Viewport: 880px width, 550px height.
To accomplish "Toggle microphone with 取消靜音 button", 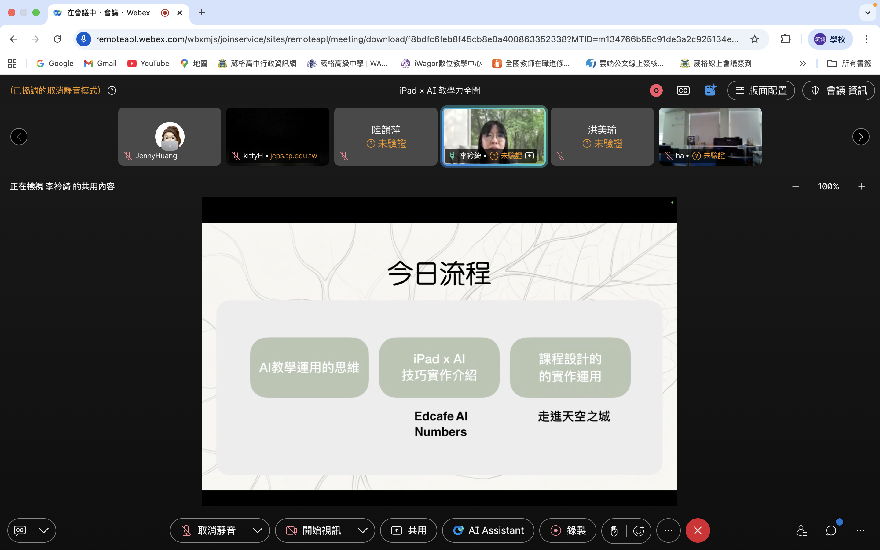I will tap(208, 530).
